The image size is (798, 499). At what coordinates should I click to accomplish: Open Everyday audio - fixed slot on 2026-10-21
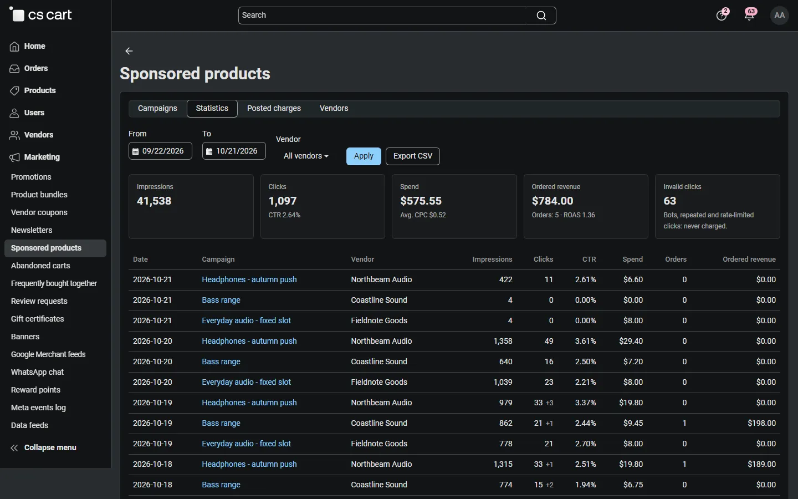pyautogui.click(x=246, y=320)
